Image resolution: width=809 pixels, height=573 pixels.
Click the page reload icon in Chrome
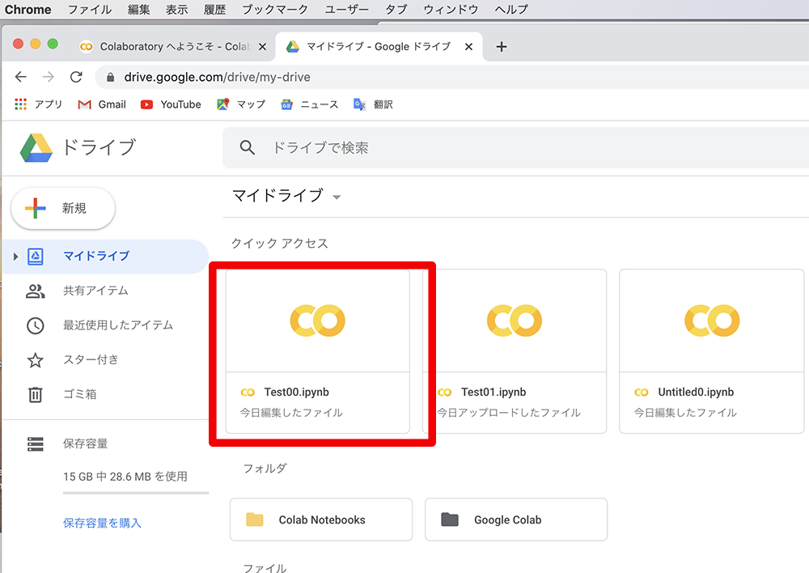pos(76,77)
